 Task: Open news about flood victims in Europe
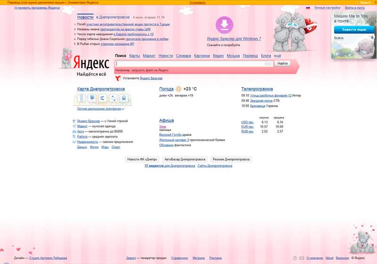point(133,34)
